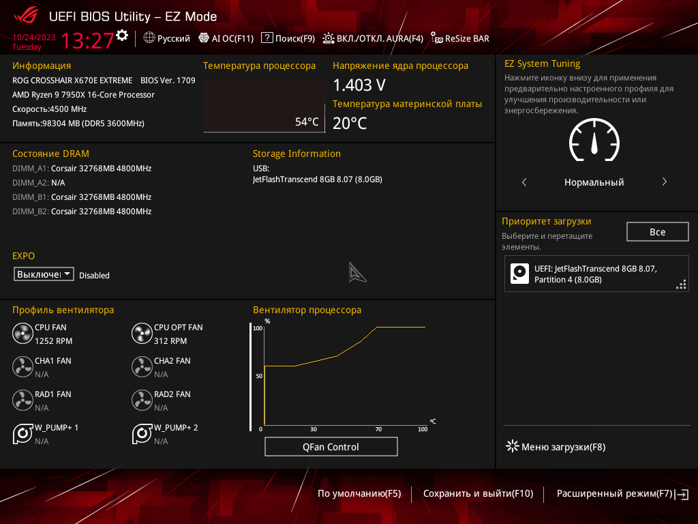Screen dimensions: 698x524
Task: Click the Нормальный profile label
Action: pos(594,182)
